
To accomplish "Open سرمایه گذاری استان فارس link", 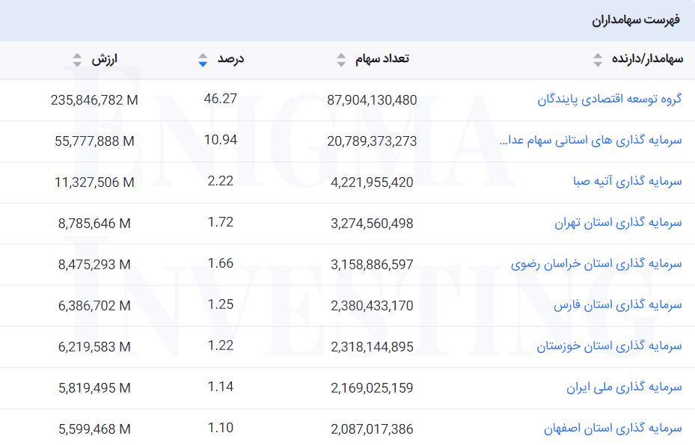I will (618, 305).
